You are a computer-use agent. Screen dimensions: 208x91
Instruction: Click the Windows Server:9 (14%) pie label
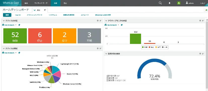(x=72, y=84)
